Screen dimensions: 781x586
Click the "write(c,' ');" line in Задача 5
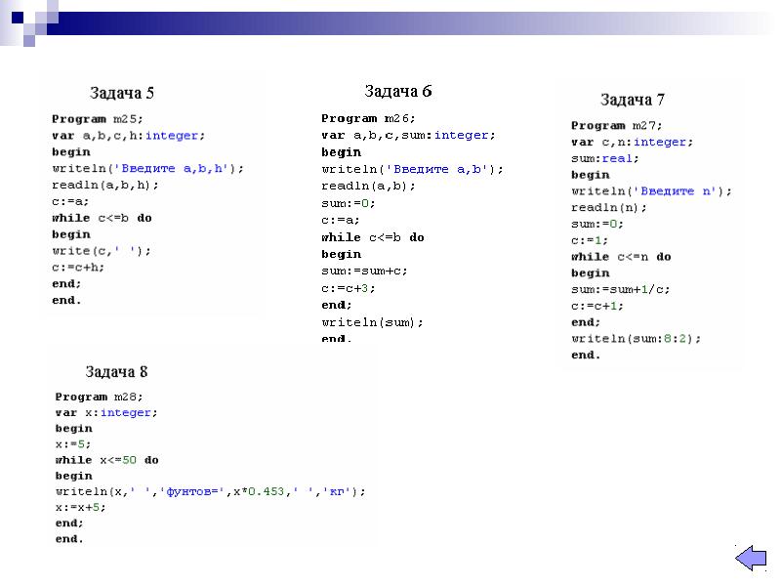point(102,250)
